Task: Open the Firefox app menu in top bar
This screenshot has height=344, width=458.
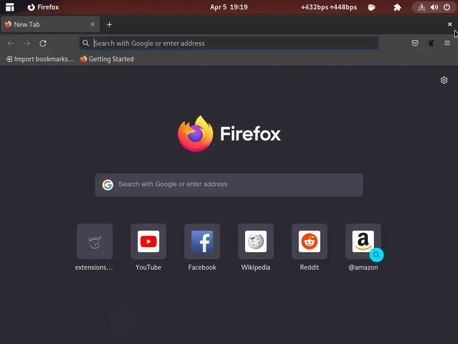Action: [43, 7]
